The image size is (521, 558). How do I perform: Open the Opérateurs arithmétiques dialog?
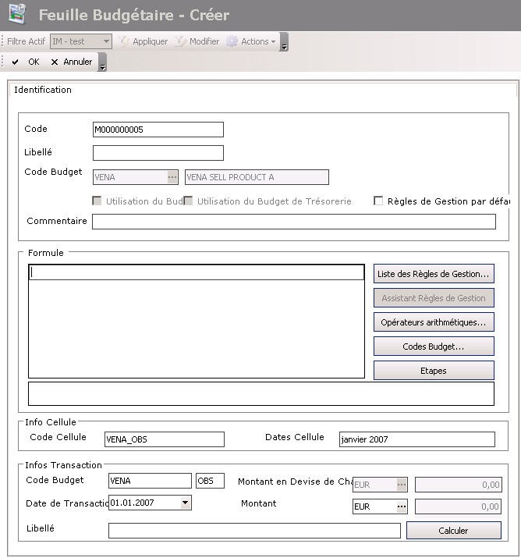[x=434, y=322]
